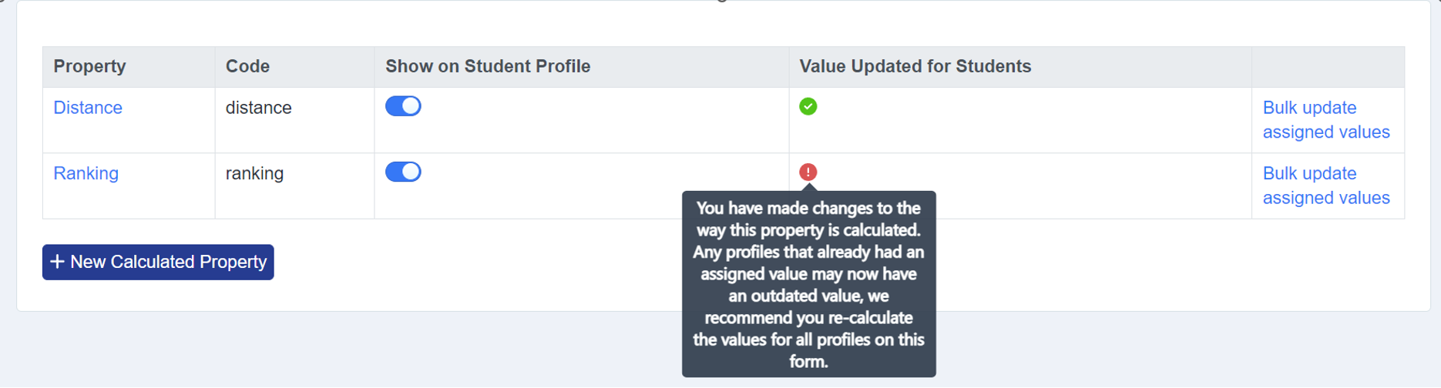Turn off Show on Student Profile for Distance
1441x388 pixels.
click(x=403, y=106)
